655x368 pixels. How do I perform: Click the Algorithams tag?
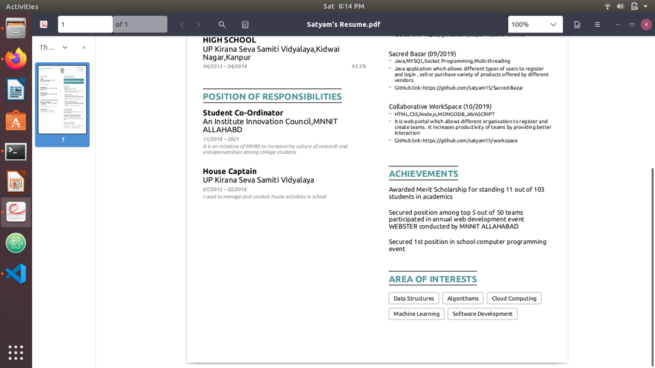pos(463,298)
